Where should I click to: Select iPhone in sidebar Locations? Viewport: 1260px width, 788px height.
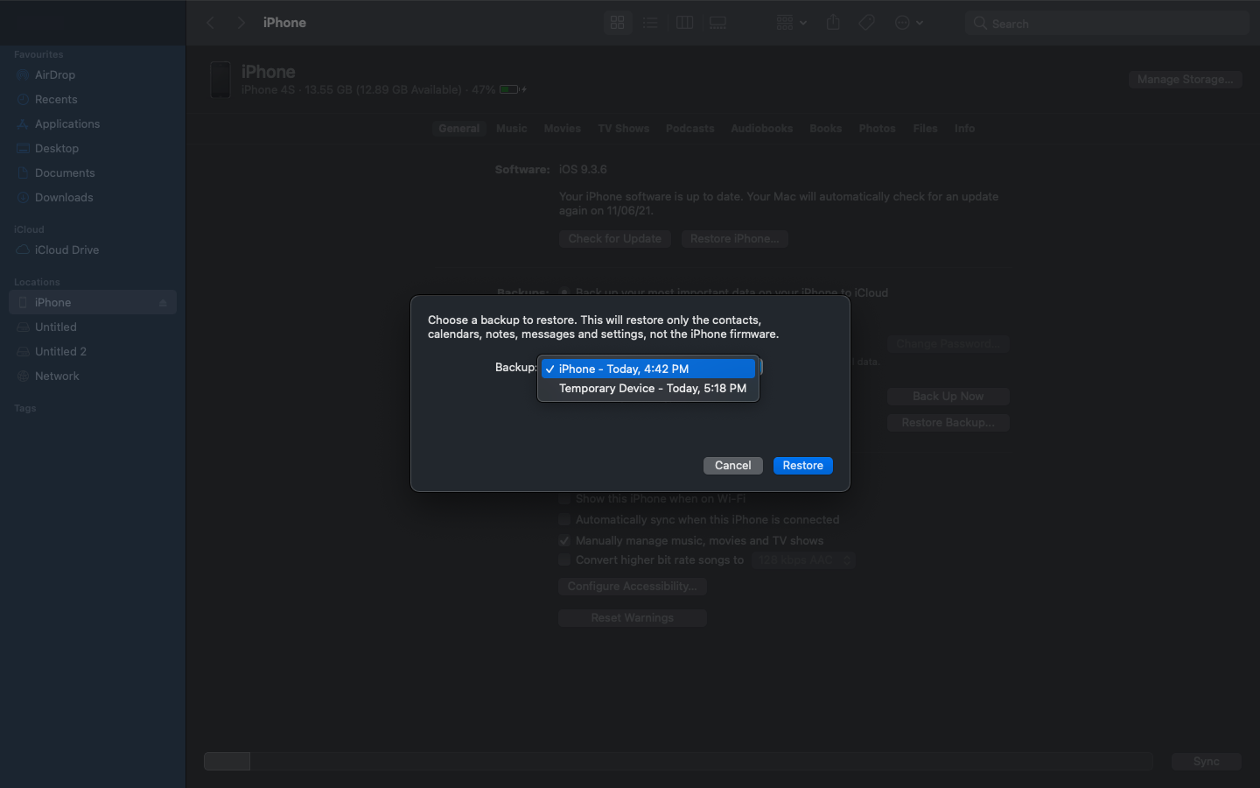pos(93,303)
